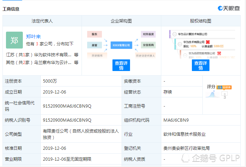Click the first 2019-12-06 date, next to 成立日期
This screenshot has width=246, height=167.
(54, 92)
